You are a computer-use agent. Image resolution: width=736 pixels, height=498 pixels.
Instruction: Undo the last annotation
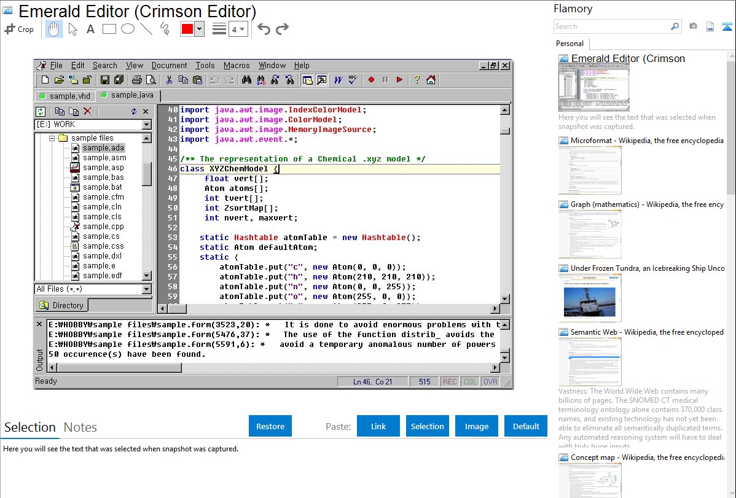pyautogui.click(x=264, y=29)
